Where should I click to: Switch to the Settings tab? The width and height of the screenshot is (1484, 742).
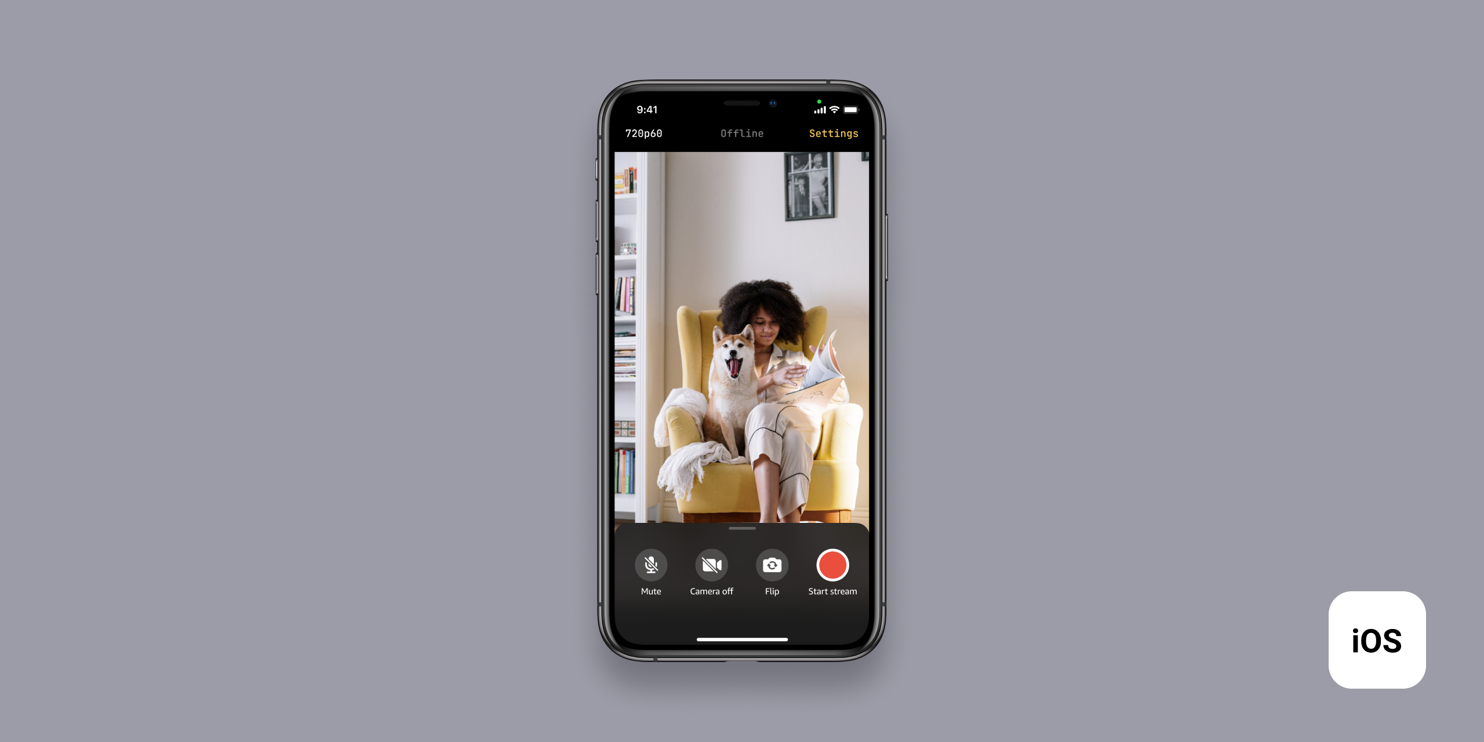point(831,133)
